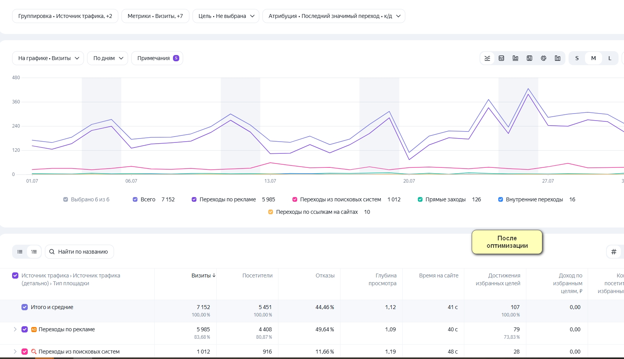This screenshot has height=359, width=624.
Task: Select chart size S
Action: (577, 58)
